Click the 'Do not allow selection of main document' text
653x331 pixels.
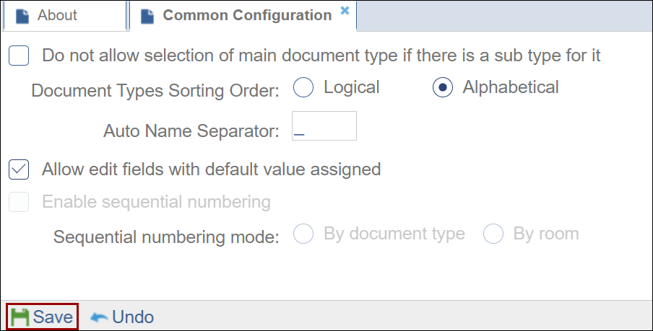pos(321,56)
